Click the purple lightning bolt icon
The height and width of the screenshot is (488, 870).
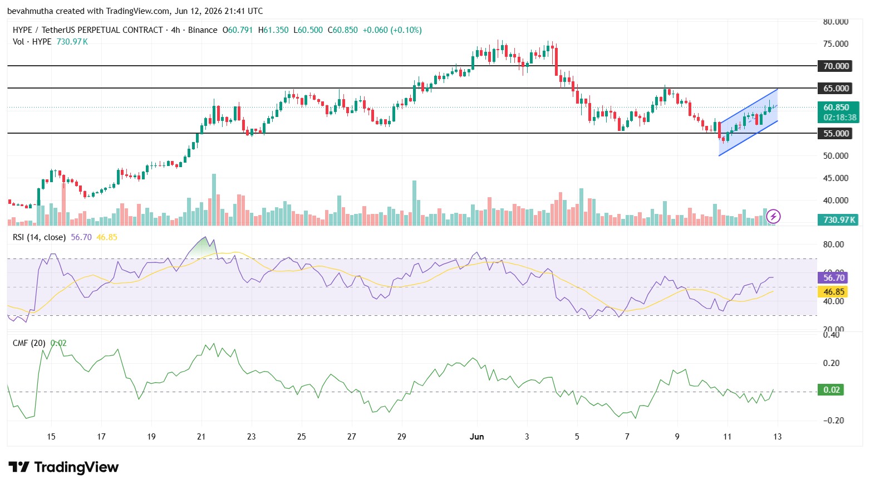pyautogui.click(x=773, y=217)
